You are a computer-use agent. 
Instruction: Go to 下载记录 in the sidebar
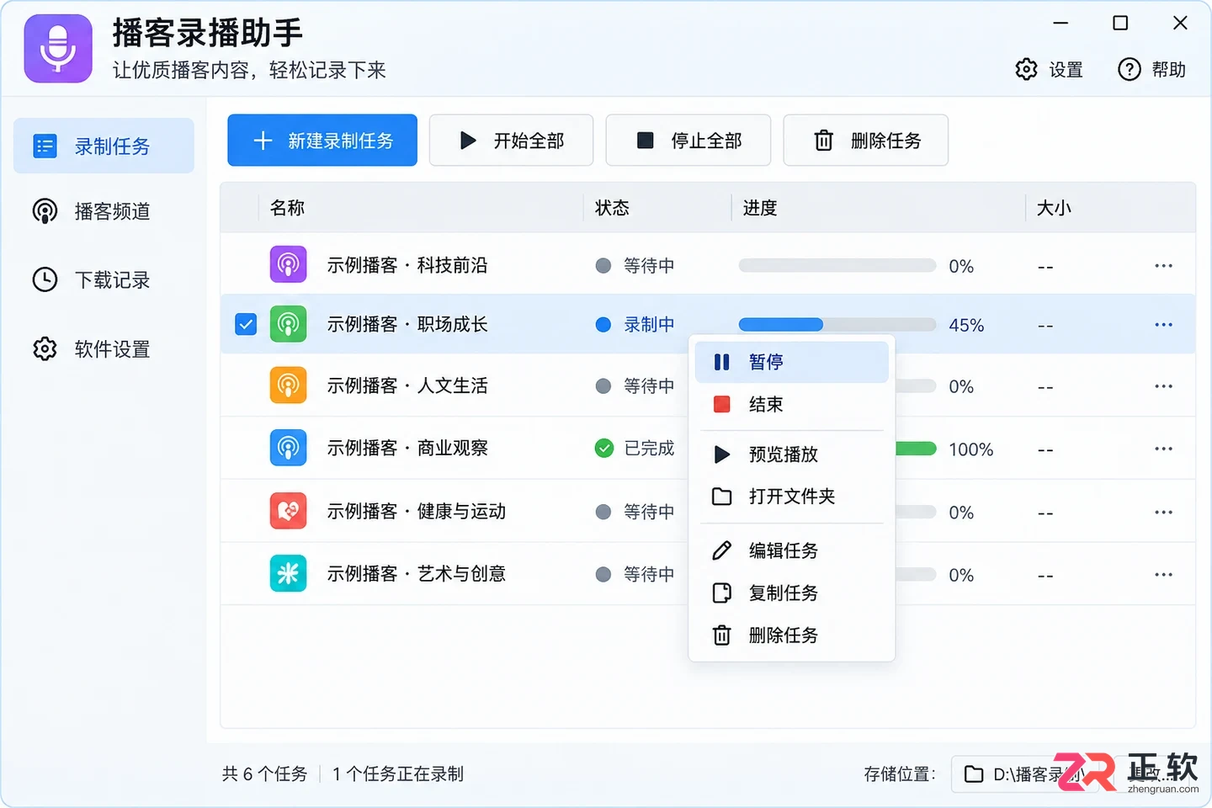(104, 279)
